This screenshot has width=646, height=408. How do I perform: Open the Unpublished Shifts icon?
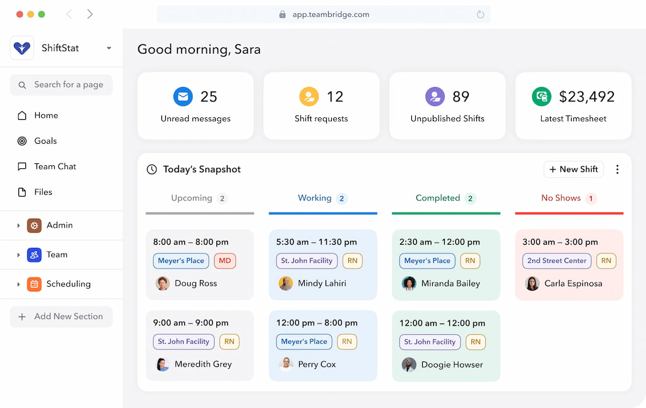[435, 96]
